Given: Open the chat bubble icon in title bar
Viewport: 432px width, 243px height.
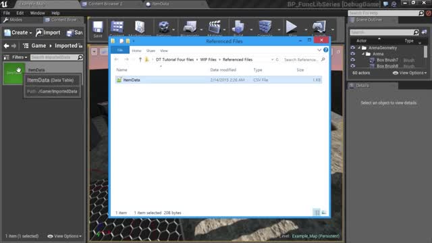Looking at the screenshot, I should tap(385, 4).
